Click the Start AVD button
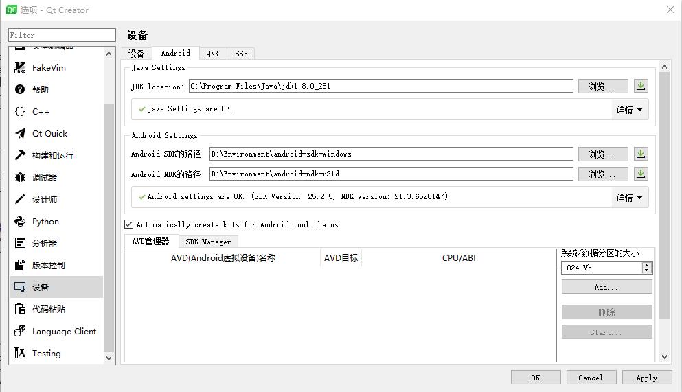 click(x=606, y=332)
